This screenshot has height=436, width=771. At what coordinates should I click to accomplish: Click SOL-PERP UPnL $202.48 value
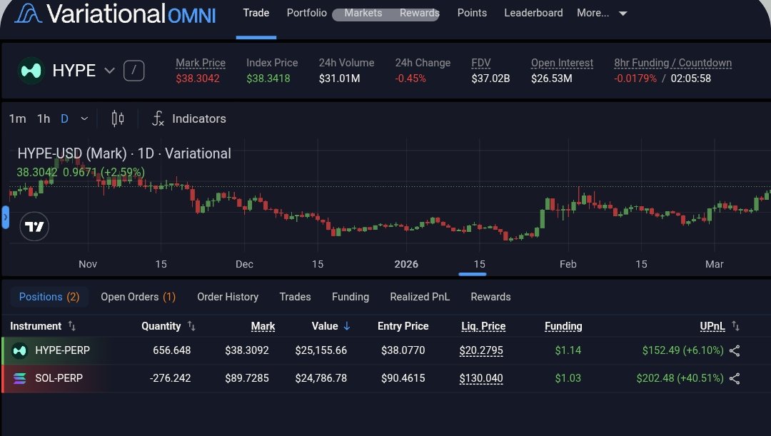(680, 378)
